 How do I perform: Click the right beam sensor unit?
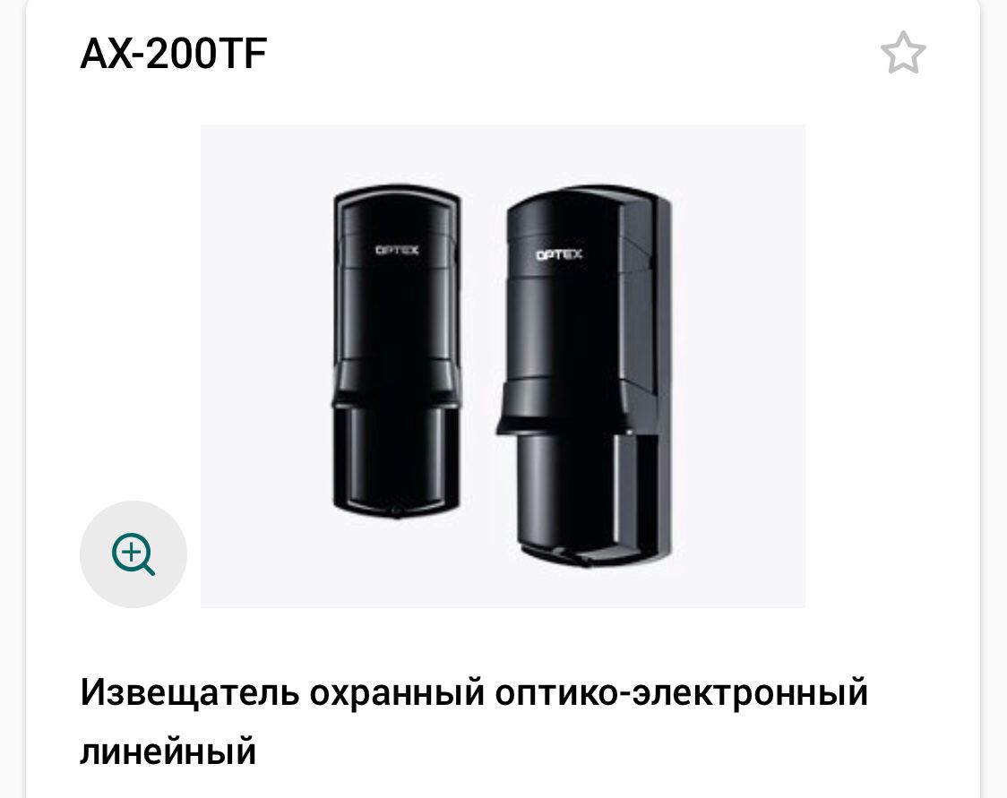click(584, 375)
